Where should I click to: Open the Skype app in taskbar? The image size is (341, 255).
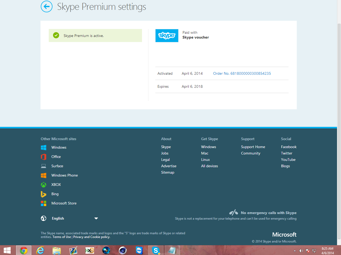[x=156, y=250]
